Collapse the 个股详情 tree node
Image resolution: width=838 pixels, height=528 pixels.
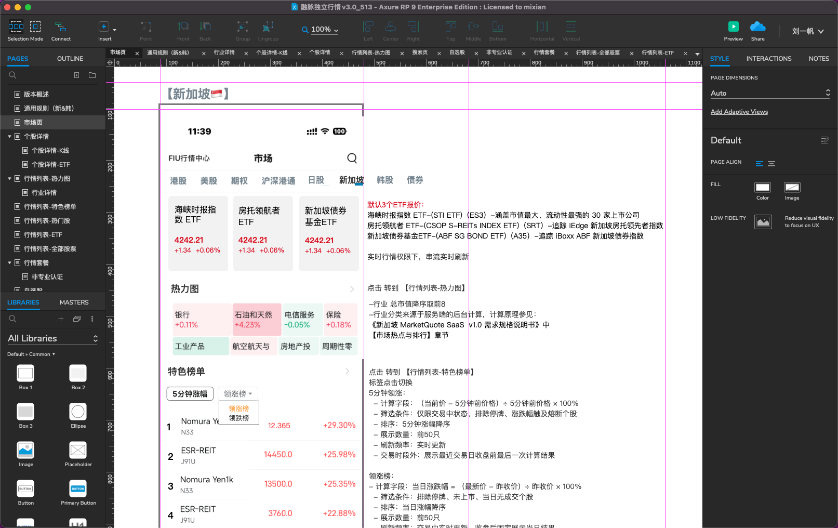[9, 137]
